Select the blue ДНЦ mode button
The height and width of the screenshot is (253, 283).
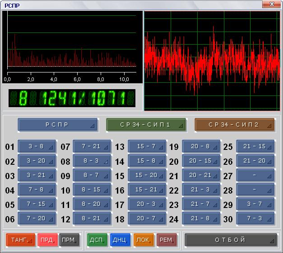click(x=120, y=240)
